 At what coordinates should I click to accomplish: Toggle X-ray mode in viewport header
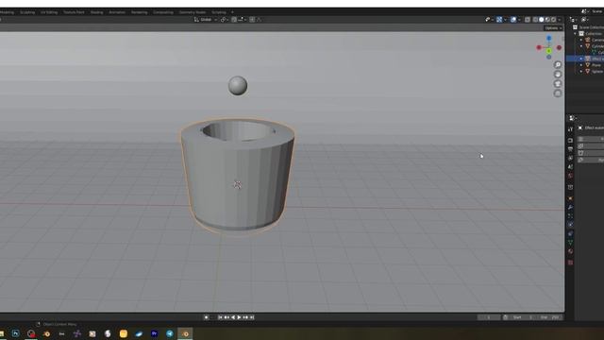[x=528, y=20]
